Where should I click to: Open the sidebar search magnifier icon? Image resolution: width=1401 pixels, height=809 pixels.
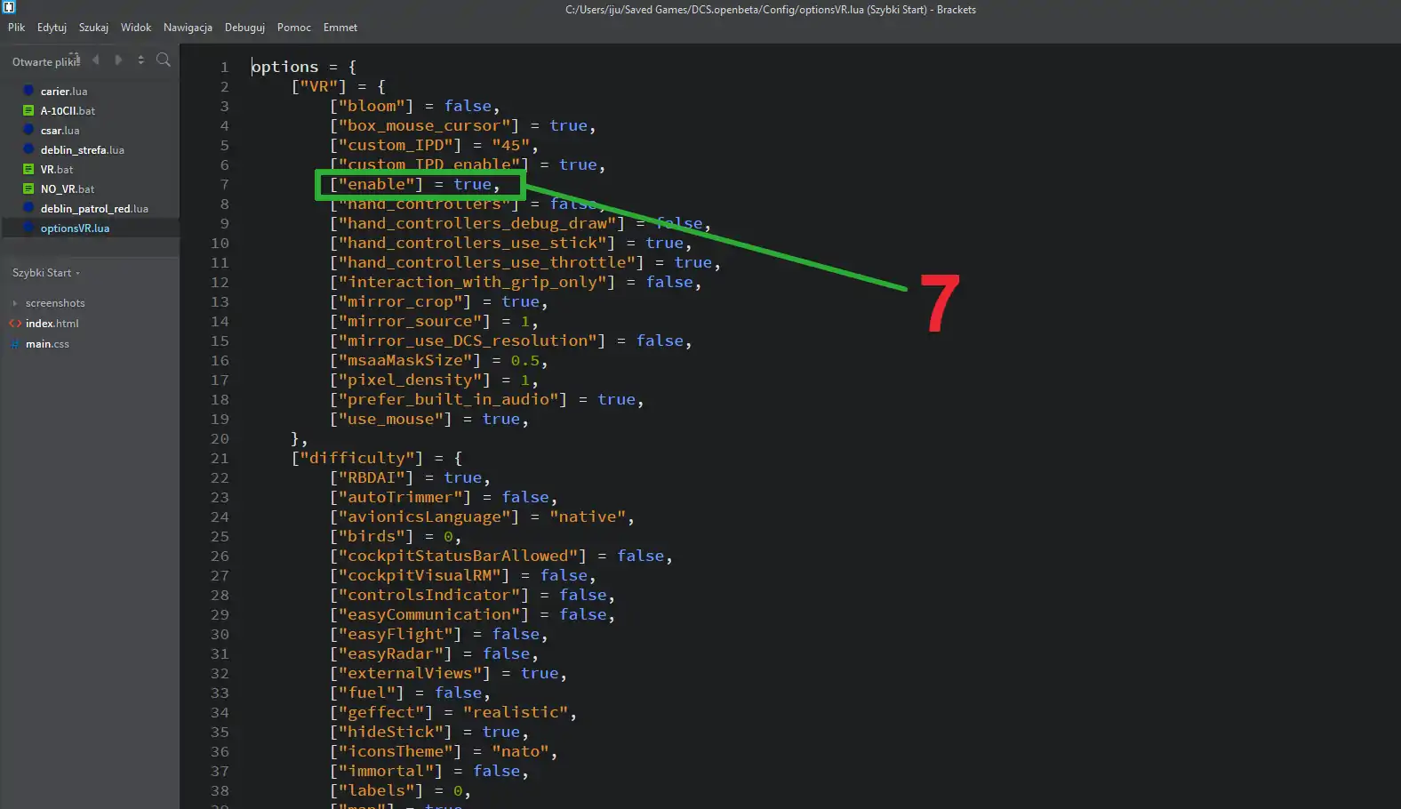(164, 60)
